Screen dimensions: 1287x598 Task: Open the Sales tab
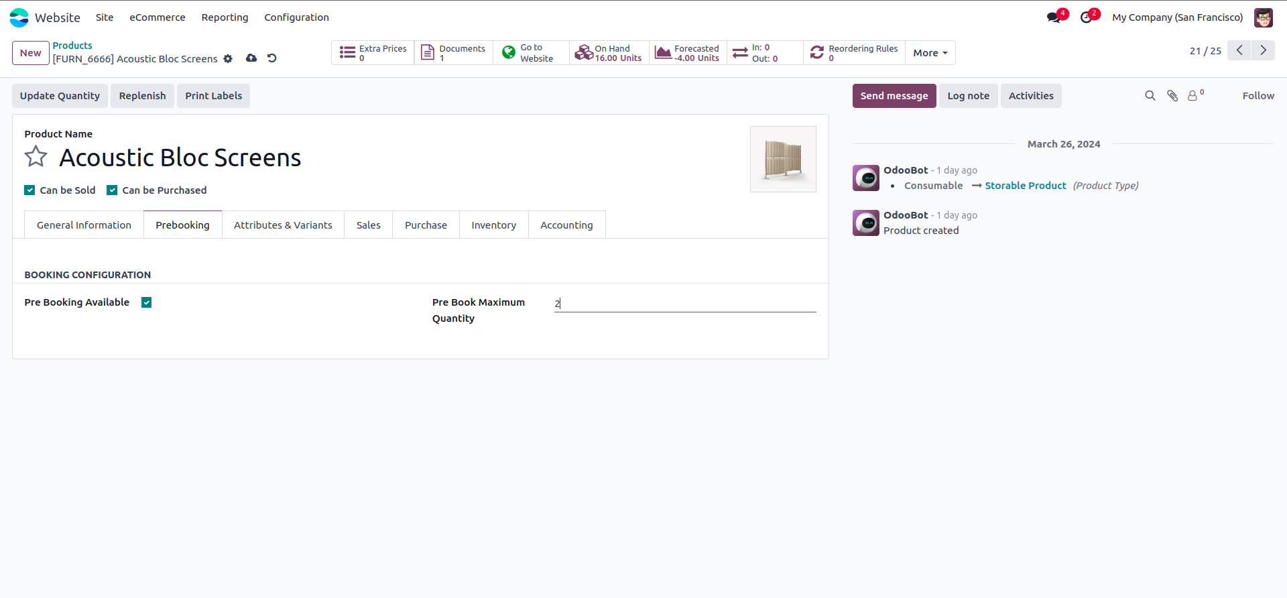[368, 225]
